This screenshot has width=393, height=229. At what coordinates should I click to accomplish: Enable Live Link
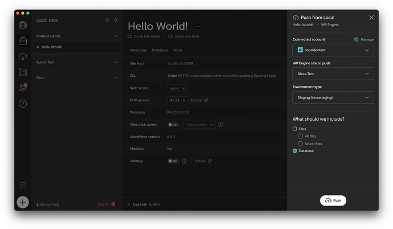pos(155,204)
